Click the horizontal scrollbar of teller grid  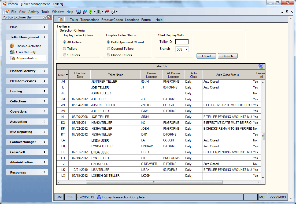[154, 182]
